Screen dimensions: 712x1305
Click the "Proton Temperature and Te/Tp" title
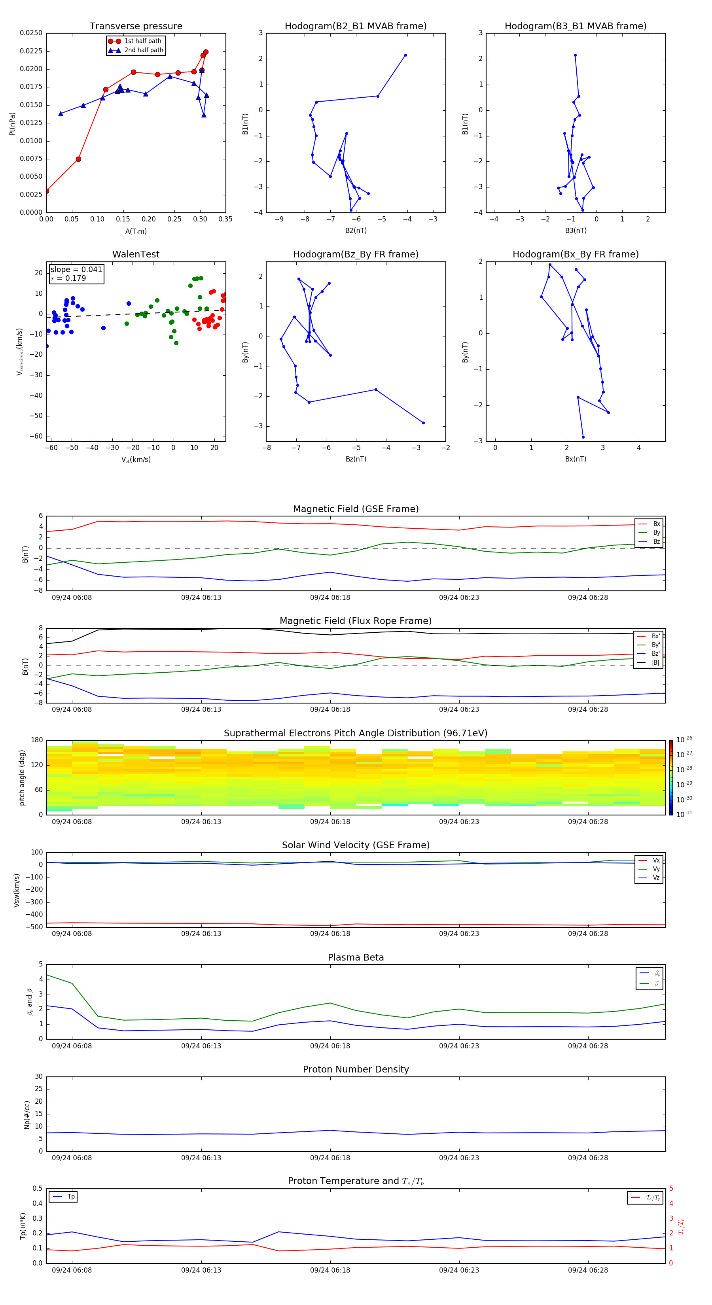click(356, 1181)
